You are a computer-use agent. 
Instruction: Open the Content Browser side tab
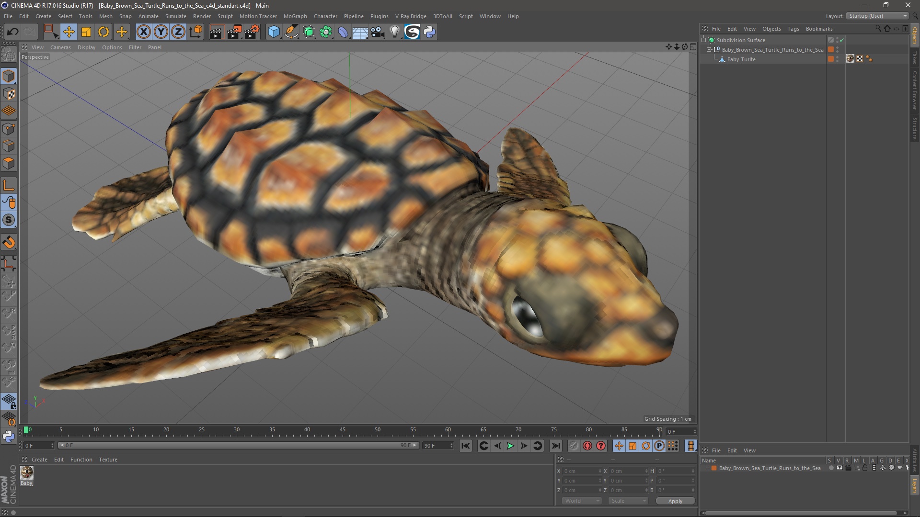[914, 90]
